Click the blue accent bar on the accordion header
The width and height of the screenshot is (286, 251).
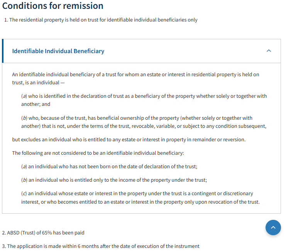coord(3,51)
